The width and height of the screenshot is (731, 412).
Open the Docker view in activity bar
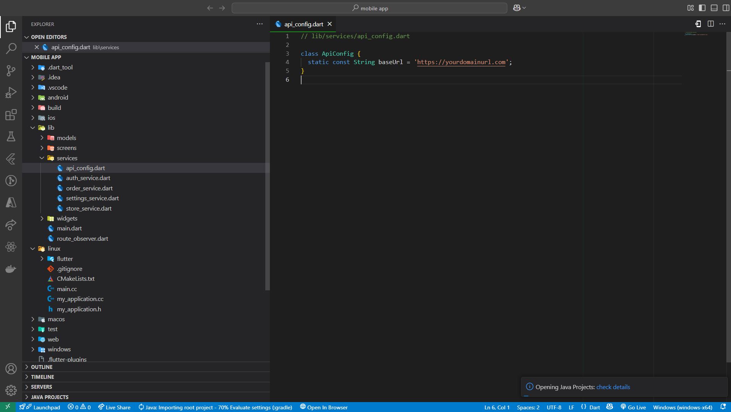click(11, 269)
